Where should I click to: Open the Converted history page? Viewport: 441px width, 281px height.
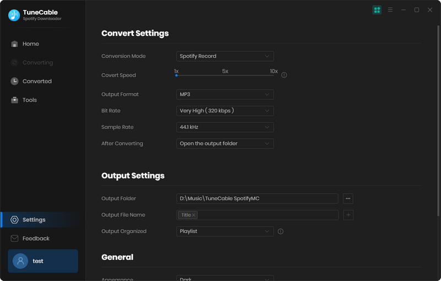tap(42, 81)
